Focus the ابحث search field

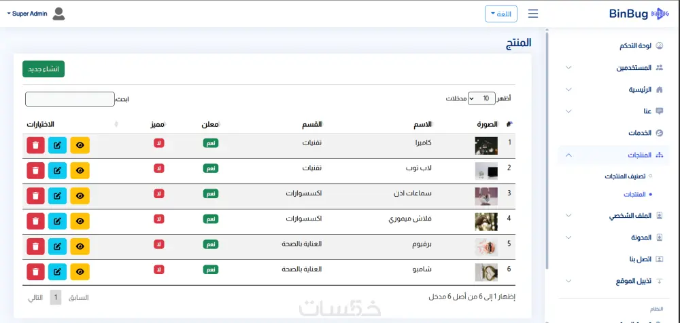70,99
